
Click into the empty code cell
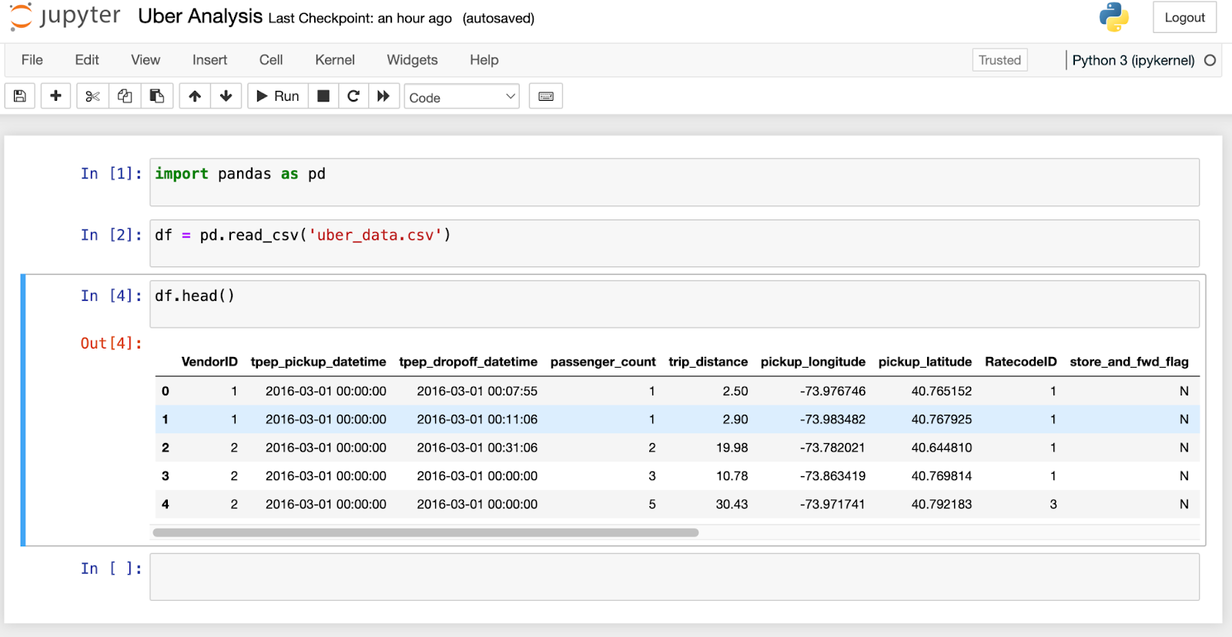click(x=674, y=576)
